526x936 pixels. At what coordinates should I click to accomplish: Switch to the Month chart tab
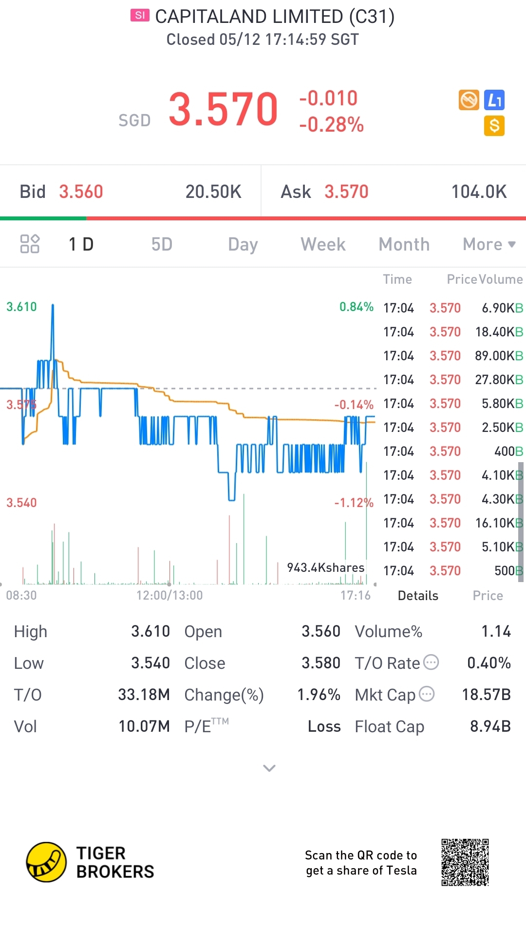(x=404, y=244)
